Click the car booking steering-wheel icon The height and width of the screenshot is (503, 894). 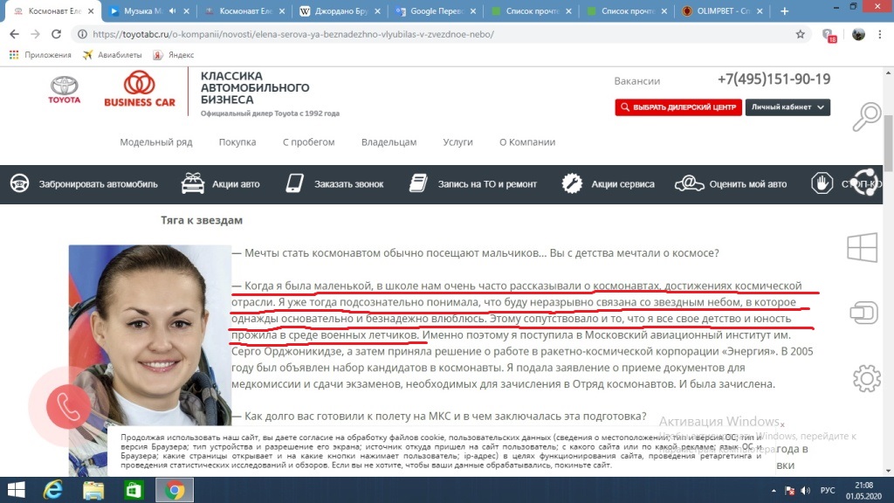(x=20, y=183)
